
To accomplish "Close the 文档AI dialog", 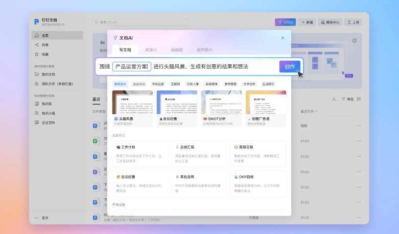I will click(283, 38).
